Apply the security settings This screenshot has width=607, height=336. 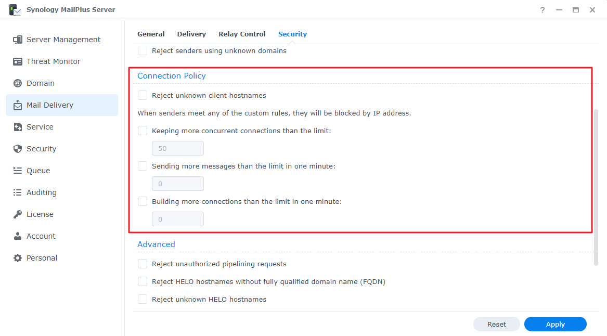click(555, 324)
